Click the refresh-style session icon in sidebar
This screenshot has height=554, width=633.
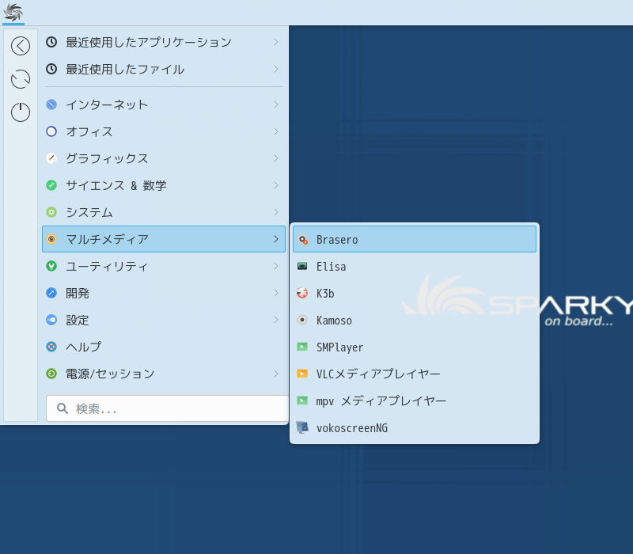(x=21, y=79)
